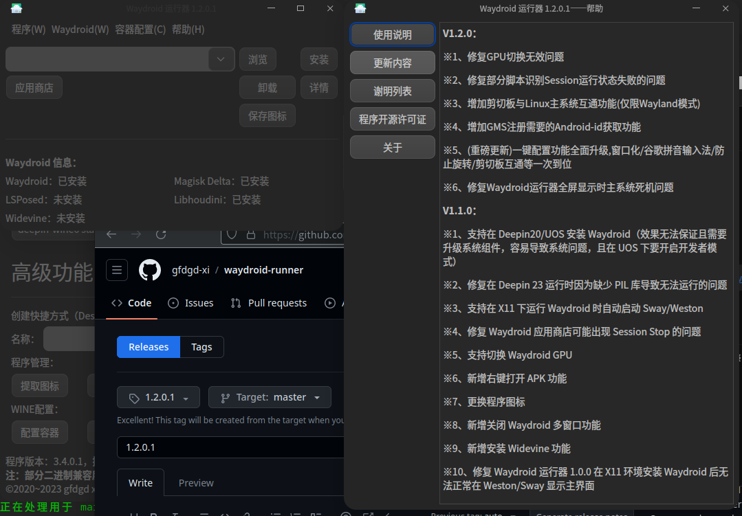
Task: Click the Widevine: 未安装 status text
Action: (45, 218)
